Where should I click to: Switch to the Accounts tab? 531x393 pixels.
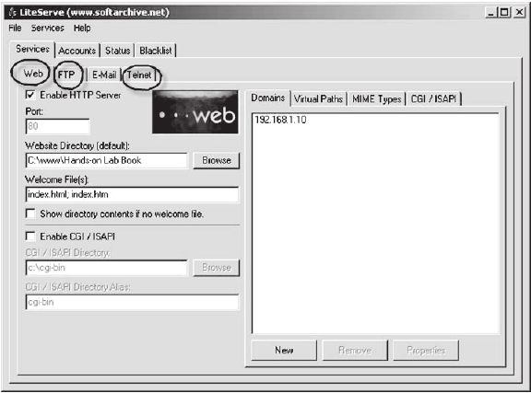click(x=77, y=51)
